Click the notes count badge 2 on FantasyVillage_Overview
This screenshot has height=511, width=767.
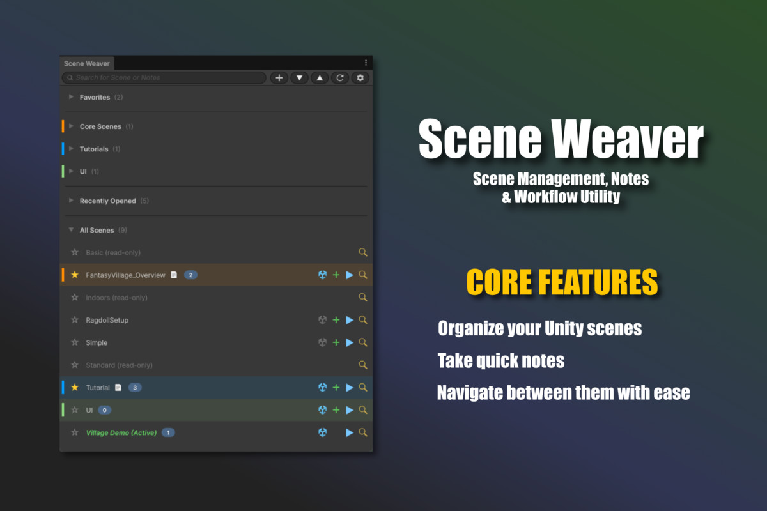tap(190, 275)
